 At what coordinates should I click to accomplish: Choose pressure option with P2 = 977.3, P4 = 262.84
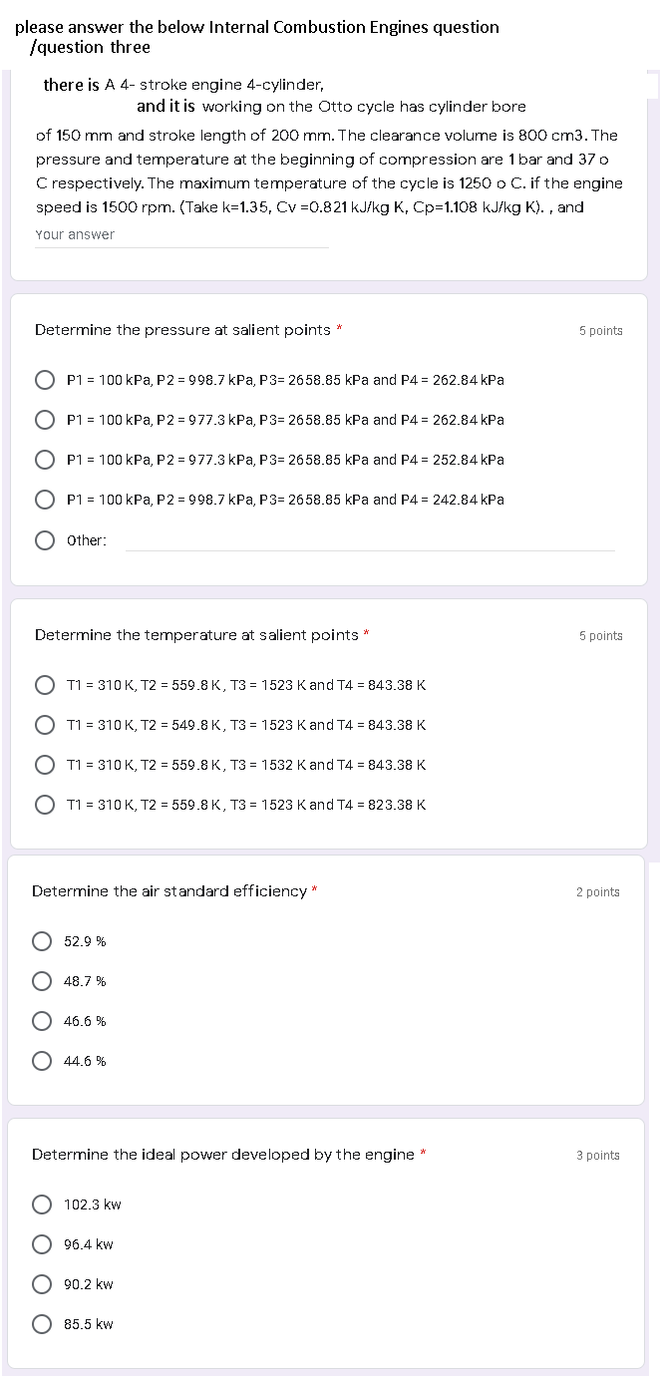tap(45, 420)
